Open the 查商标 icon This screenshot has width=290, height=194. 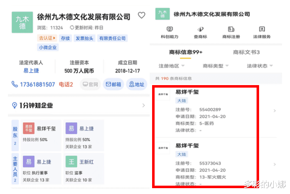pyautogui.click(x=200, y=29)
